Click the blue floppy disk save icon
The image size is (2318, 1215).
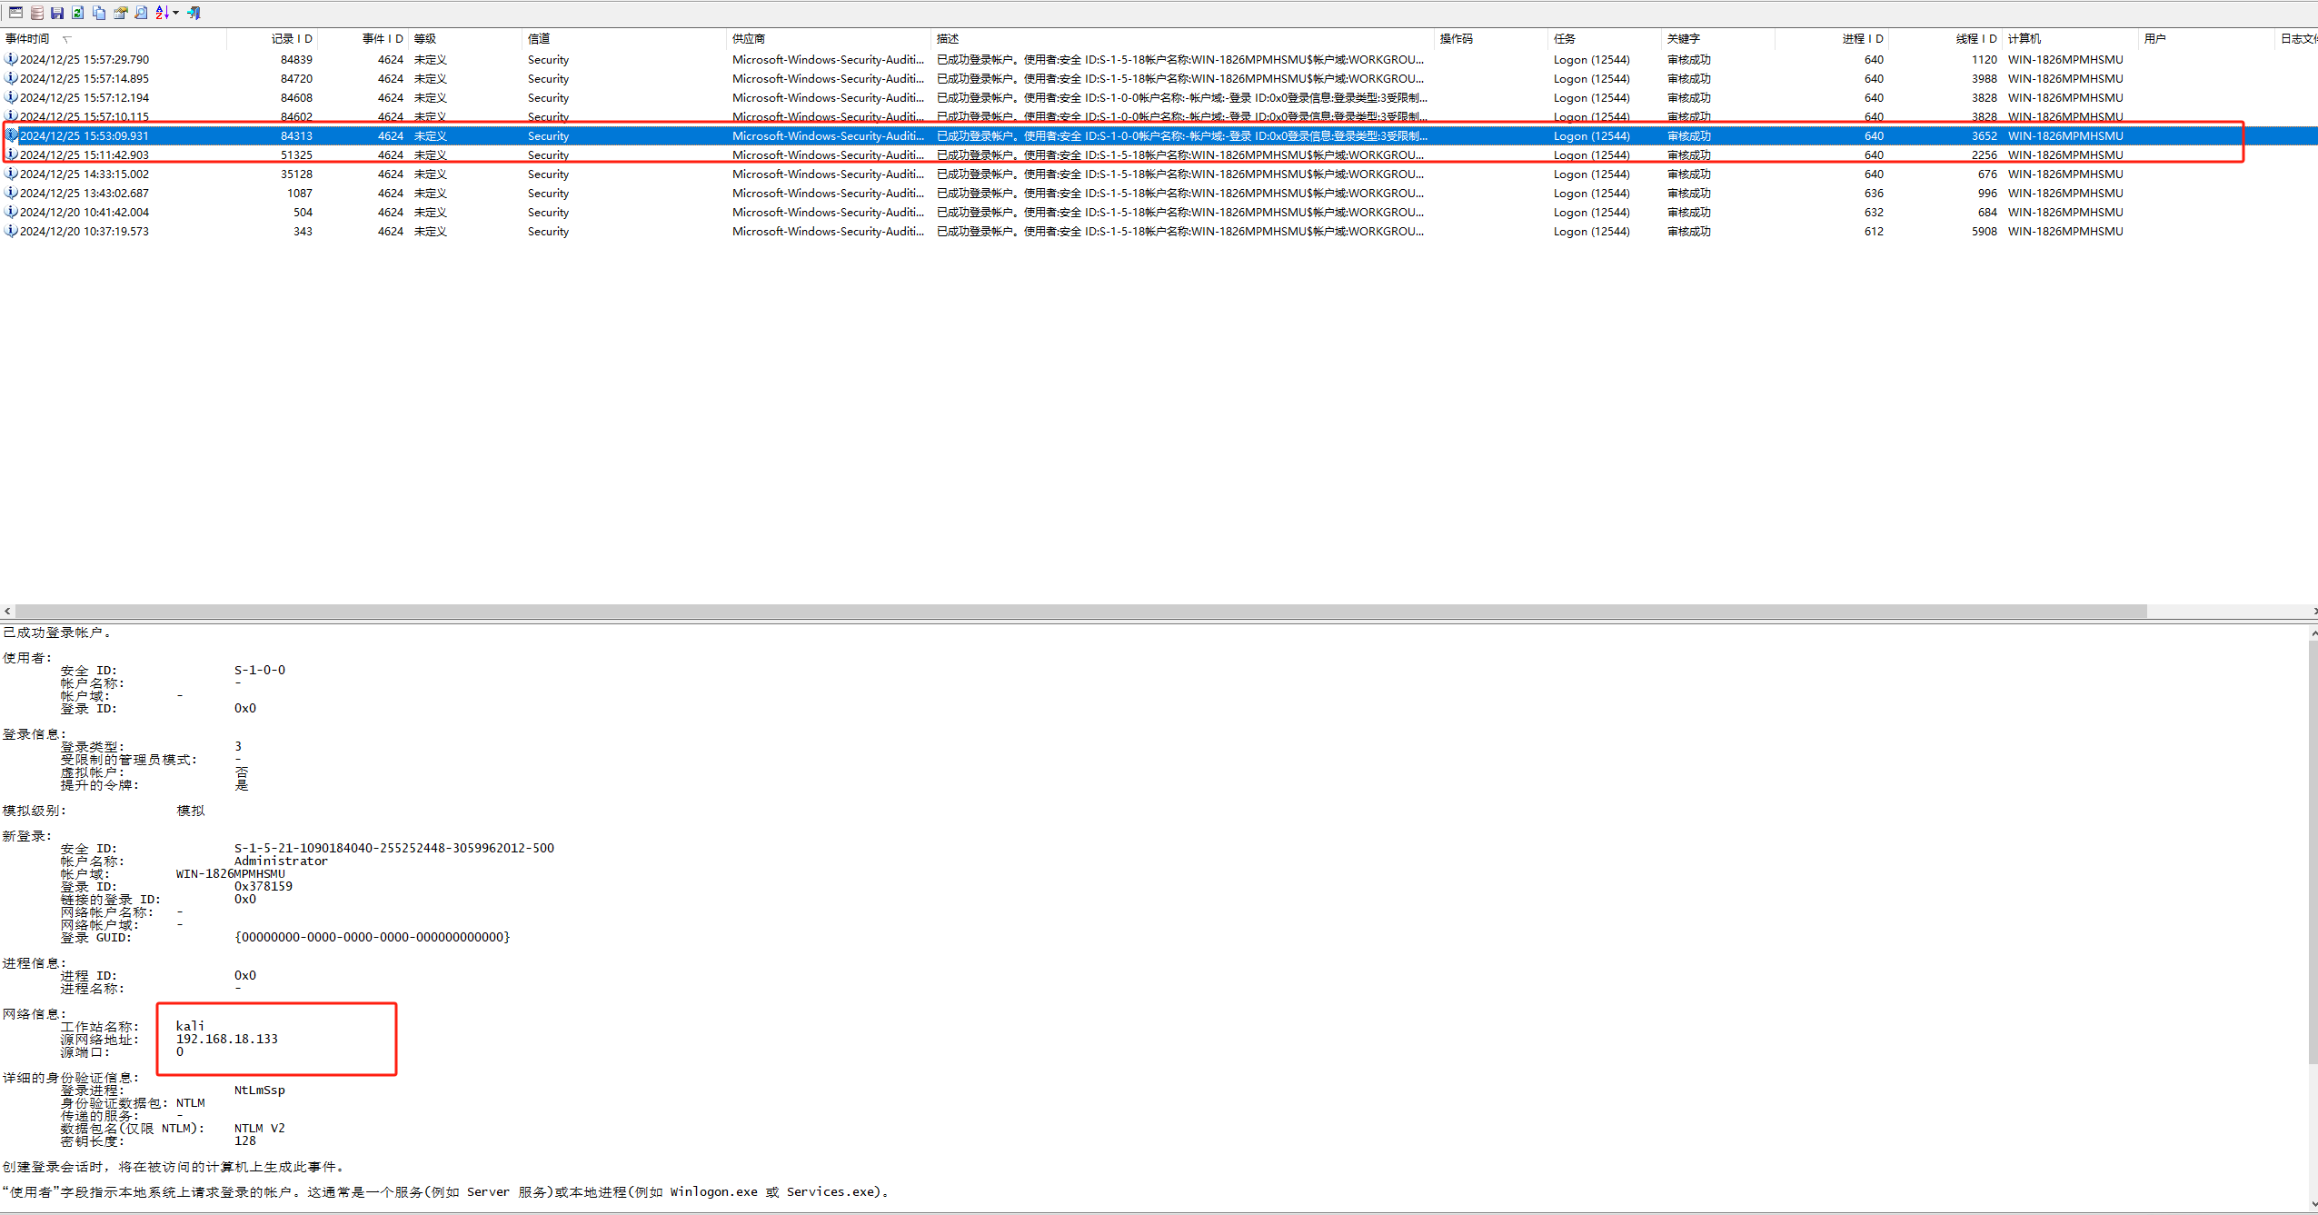[x=57, y=13]
